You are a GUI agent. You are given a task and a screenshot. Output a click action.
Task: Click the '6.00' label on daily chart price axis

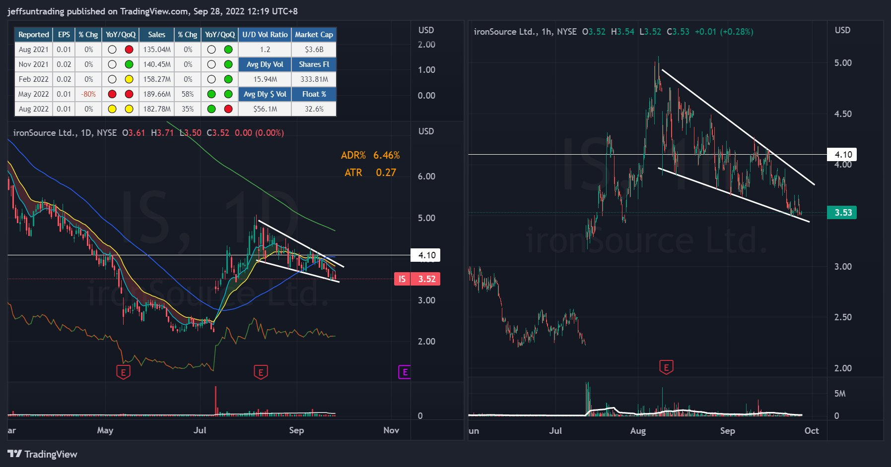pyautogui.click(x=426, y=176)
